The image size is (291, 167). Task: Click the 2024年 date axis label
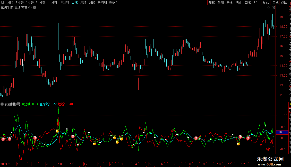[5, 164]
